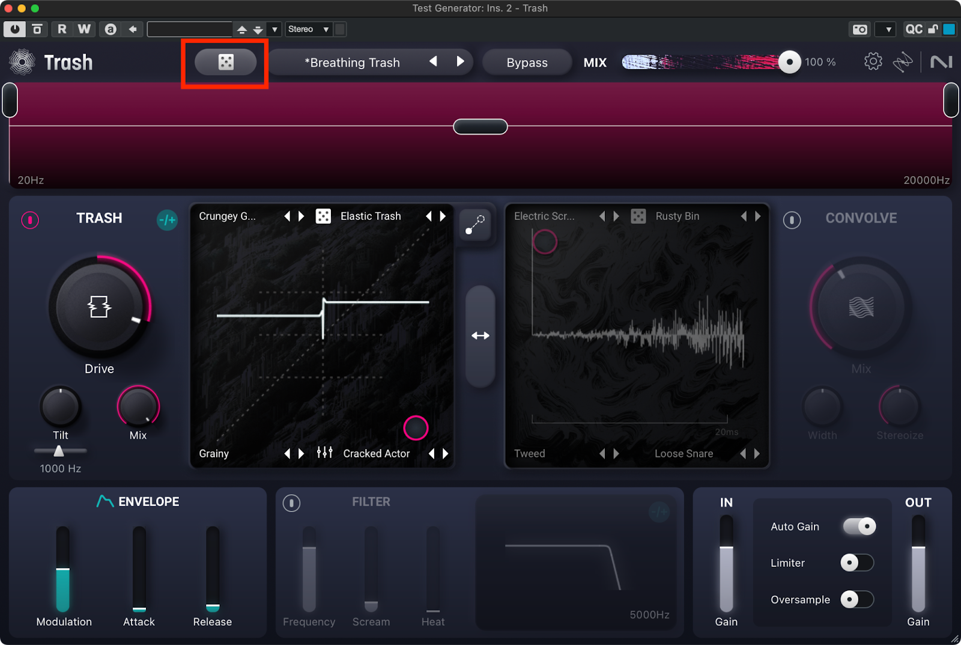The image size is (961, 645).
Task: Open the *Breathing Trash preset name
Action: coord(352,63)
